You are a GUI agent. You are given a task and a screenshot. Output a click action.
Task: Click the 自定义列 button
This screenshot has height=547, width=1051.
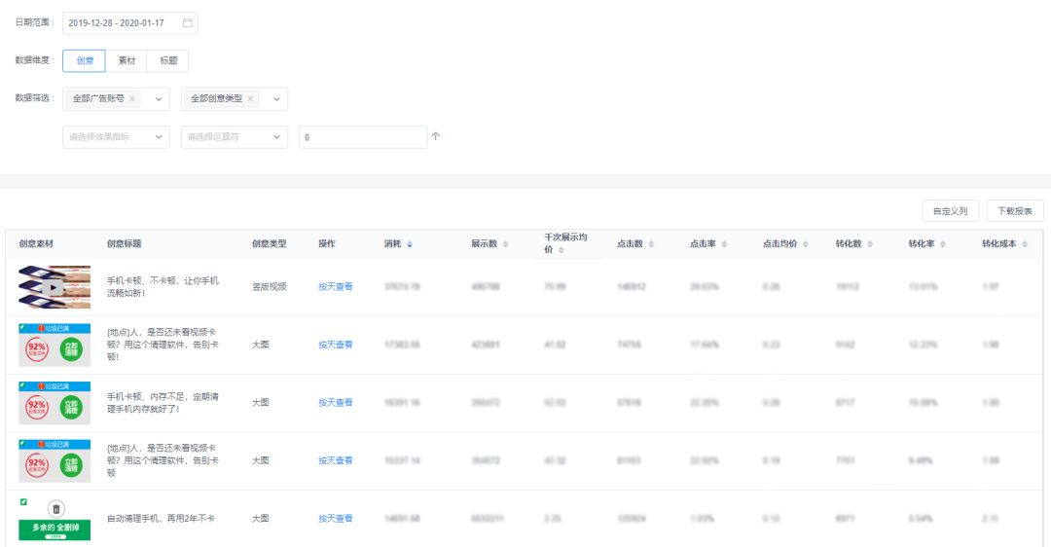[x=950, y=211]
